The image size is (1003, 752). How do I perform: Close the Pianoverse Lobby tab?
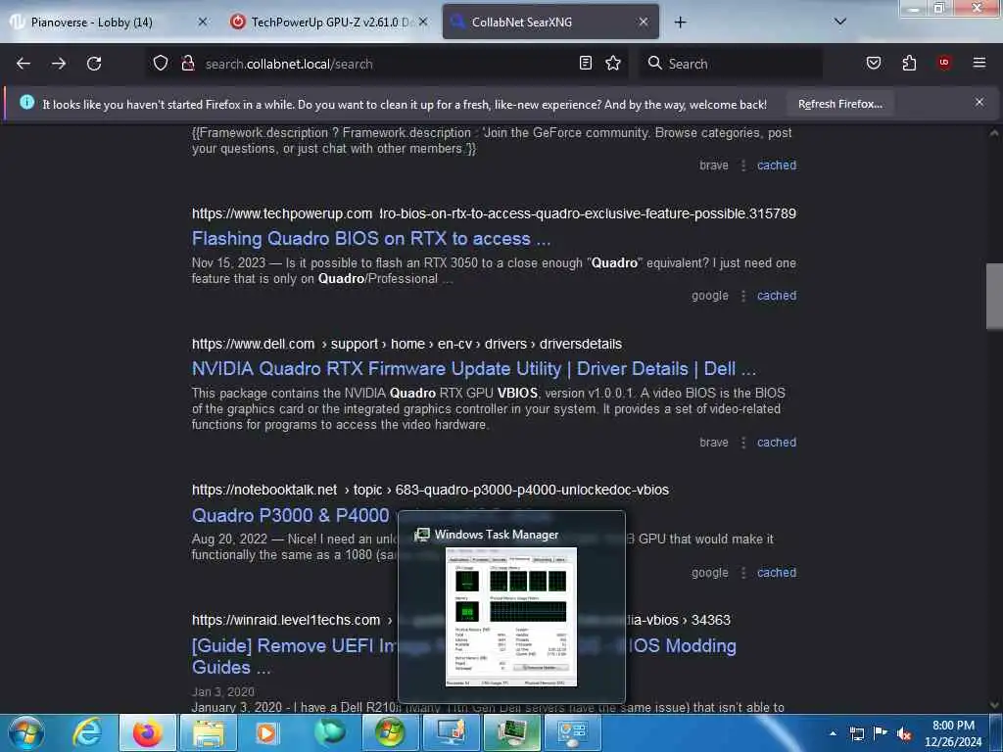pos(203,22)
